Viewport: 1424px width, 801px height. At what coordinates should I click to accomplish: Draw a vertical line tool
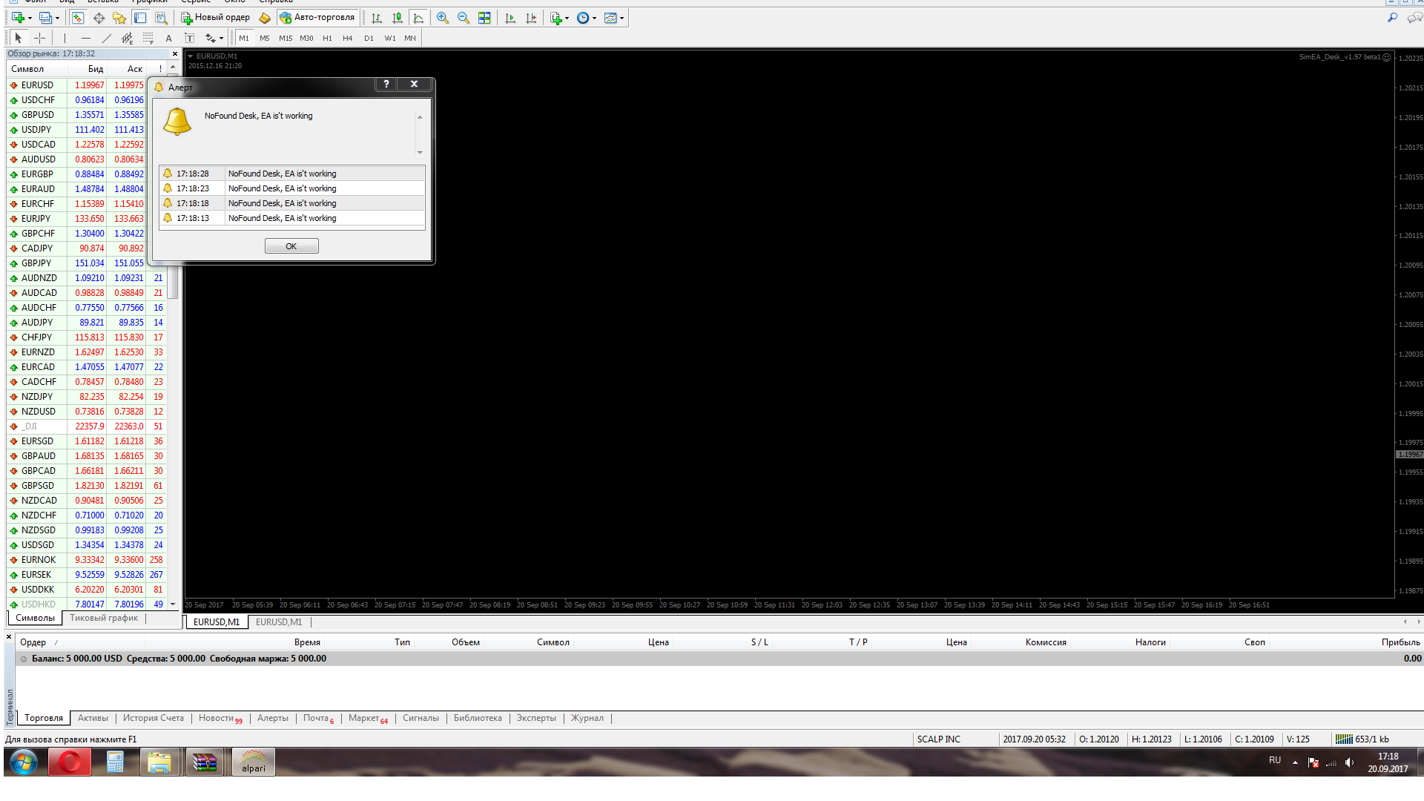pyautogui.click(x=65, y=38)
